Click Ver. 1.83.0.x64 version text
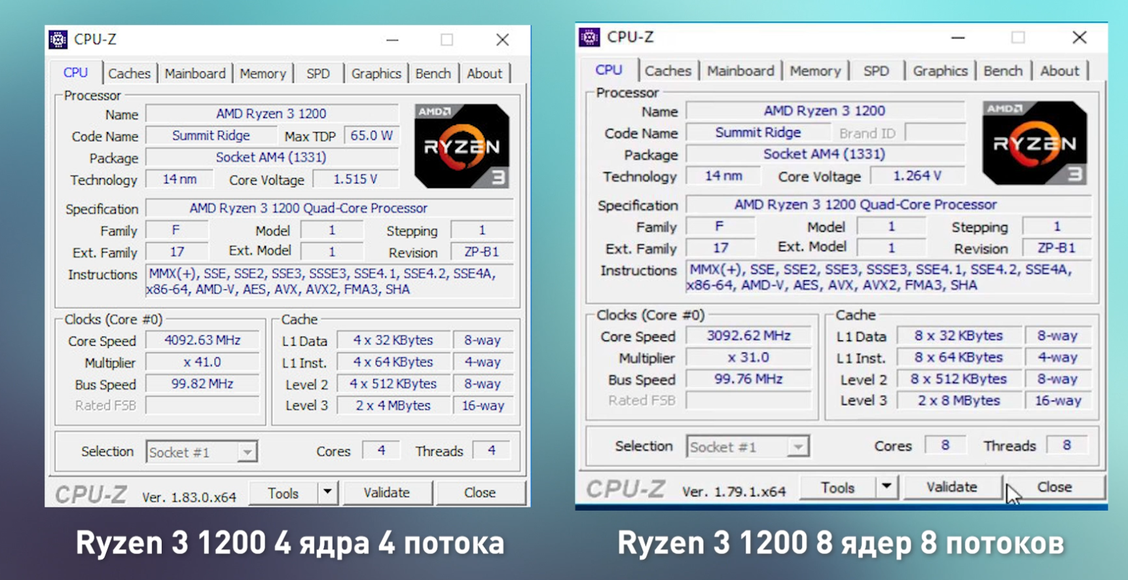Screen dimensions: 1128x580 coord(189,498)
